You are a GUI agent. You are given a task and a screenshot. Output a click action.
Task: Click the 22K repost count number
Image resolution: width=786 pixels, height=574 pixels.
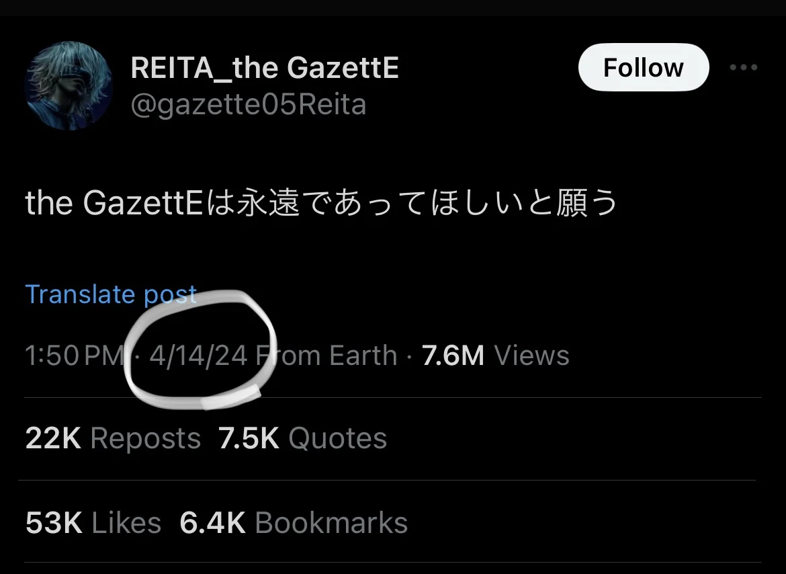53,438
